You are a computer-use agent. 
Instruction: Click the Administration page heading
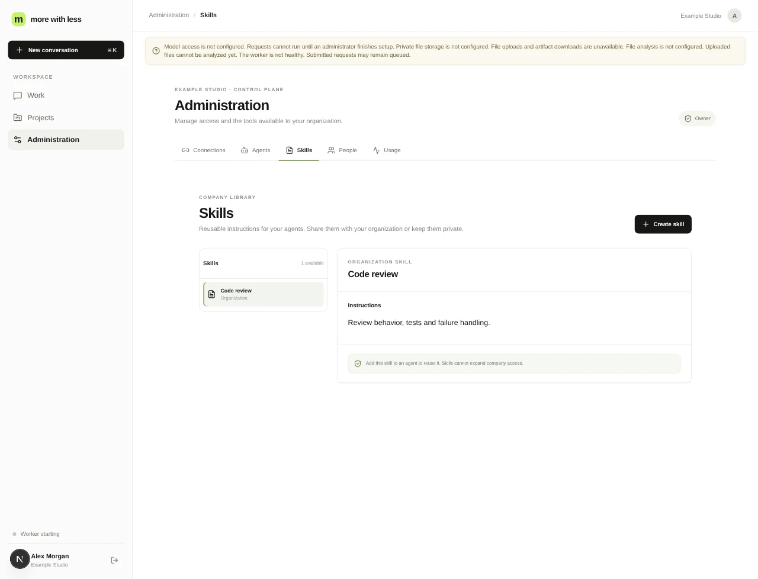click(x=222, y=105)
